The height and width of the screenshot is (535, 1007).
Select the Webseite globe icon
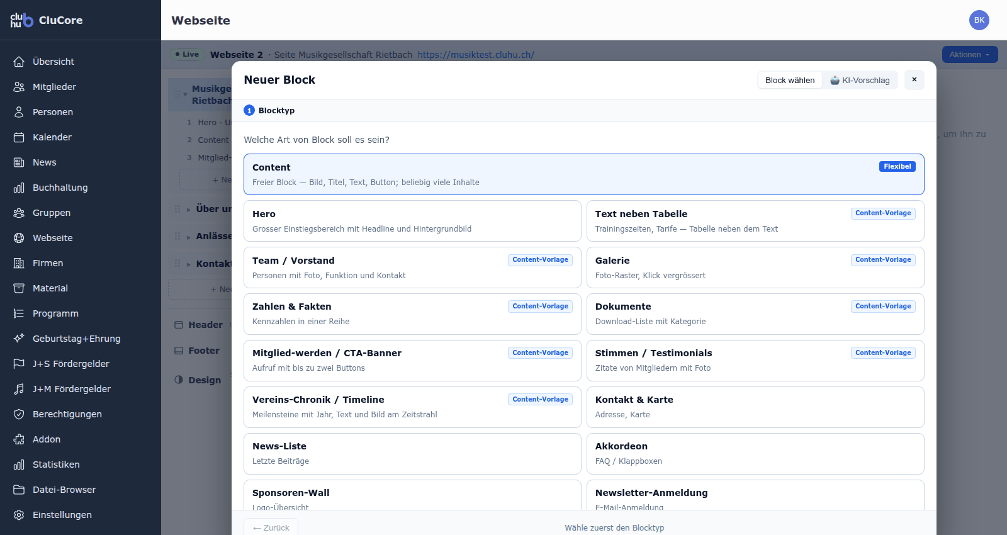pos(19,238)
